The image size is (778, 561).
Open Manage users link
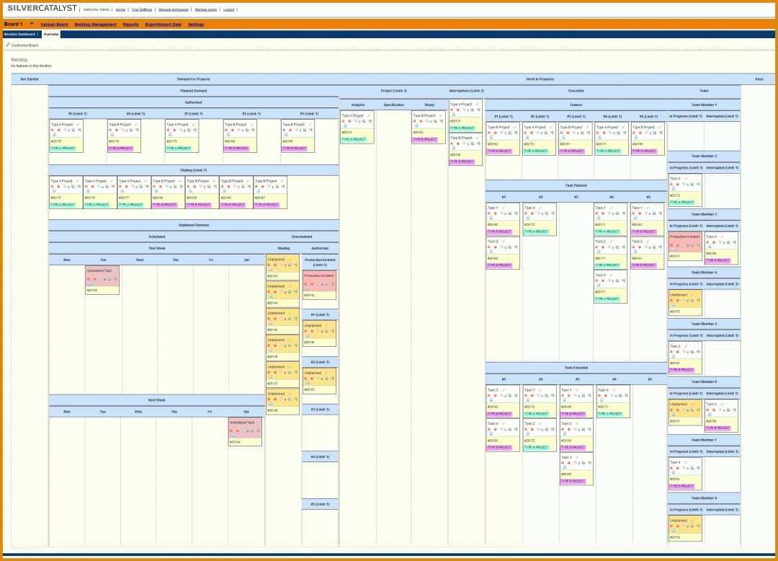[x=205, y=9]
